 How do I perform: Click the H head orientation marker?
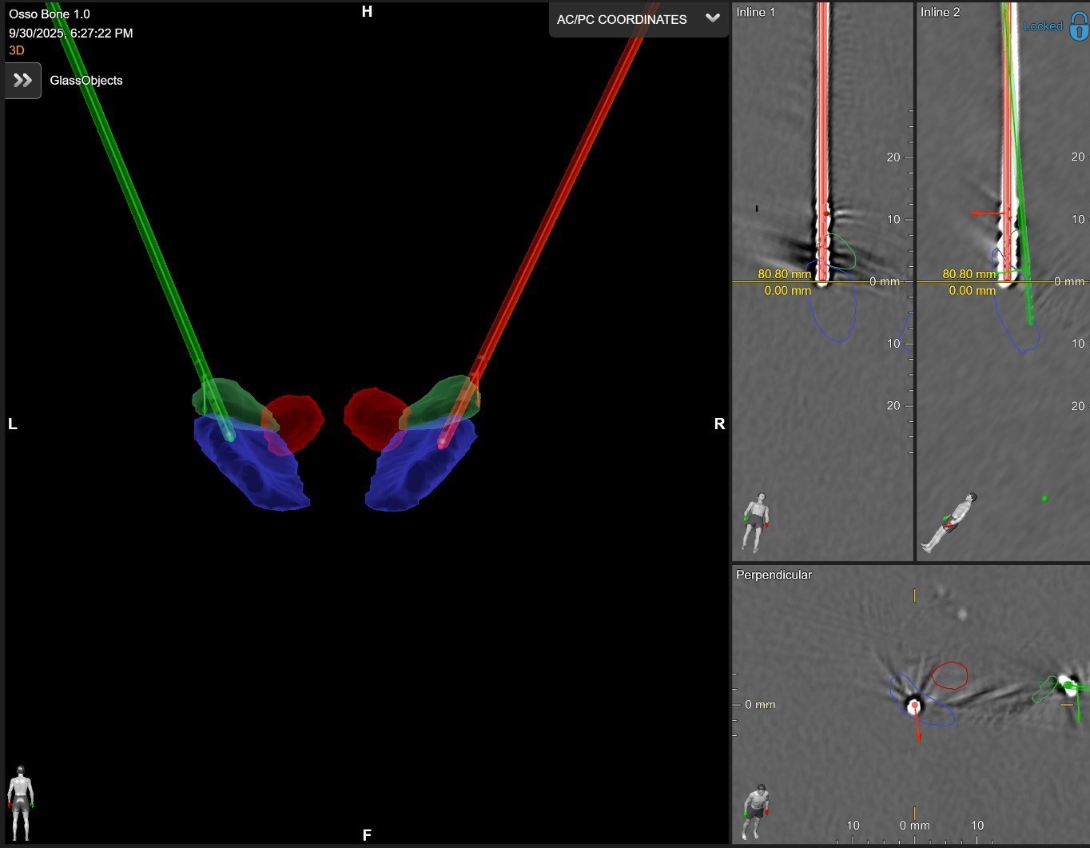coord(367,12)
